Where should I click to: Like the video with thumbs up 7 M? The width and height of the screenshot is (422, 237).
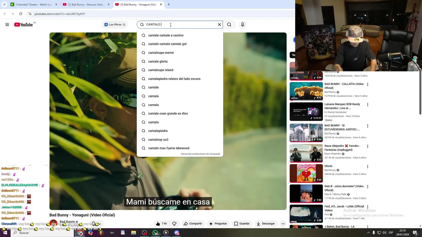coord(161,224)
